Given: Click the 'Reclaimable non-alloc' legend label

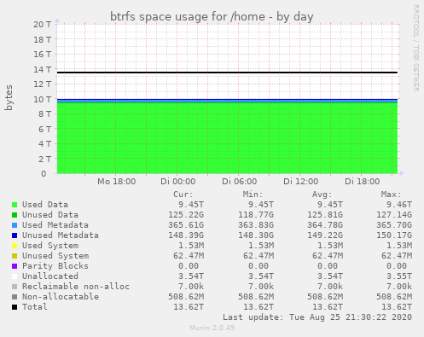Looking at the screenshot, I should point(76,287).
